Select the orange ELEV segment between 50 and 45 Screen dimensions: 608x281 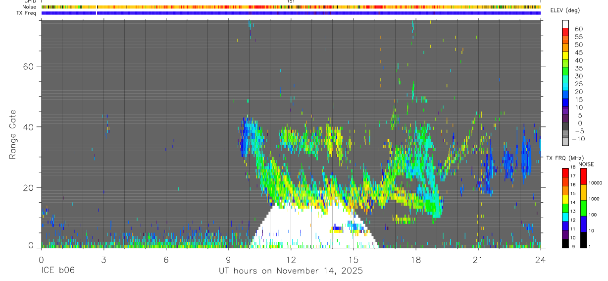click(565, 47)
